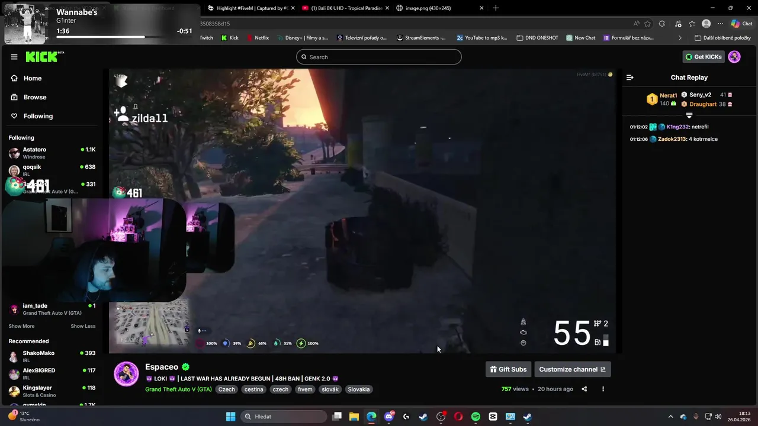Toggle read aloud in address bar
This screenshot has height=426, width=758.
(x=636, y=24)
